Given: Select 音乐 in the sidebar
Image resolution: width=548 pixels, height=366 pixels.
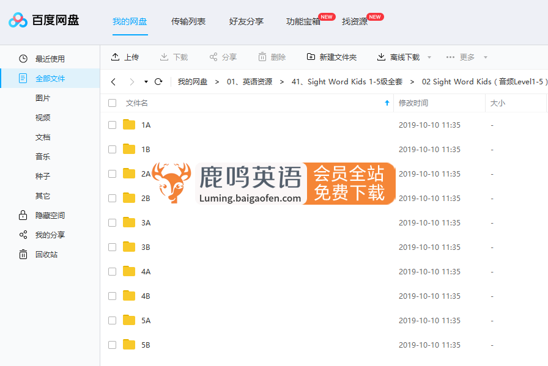Looking at the screenshot, I should coord(43,157).
